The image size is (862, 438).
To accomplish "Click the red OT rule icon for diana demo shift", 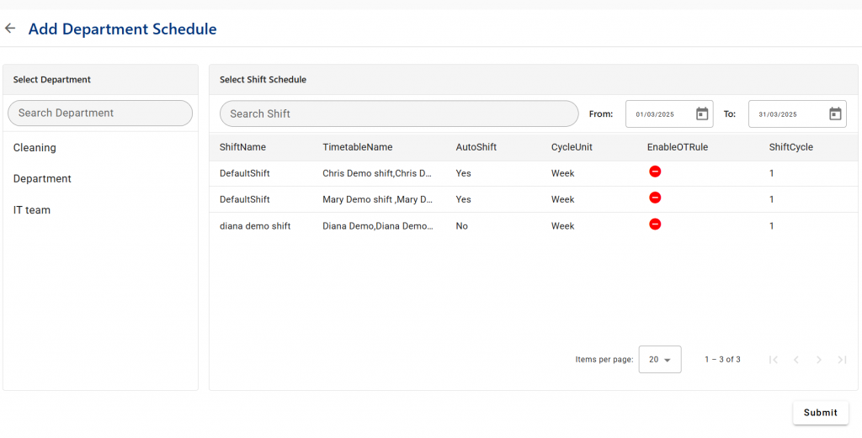I will (655, 224).
